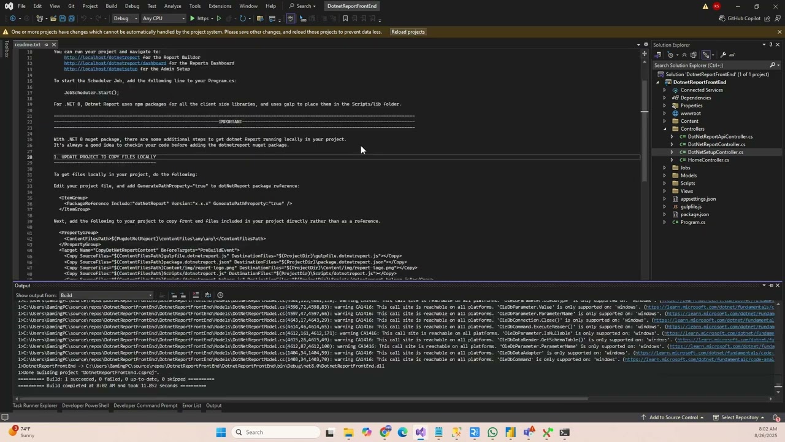785x442 pixels.
Task: Click the Clear All icon in the Output toolbar
Action: pyautogui.click(x=196, y=295)
